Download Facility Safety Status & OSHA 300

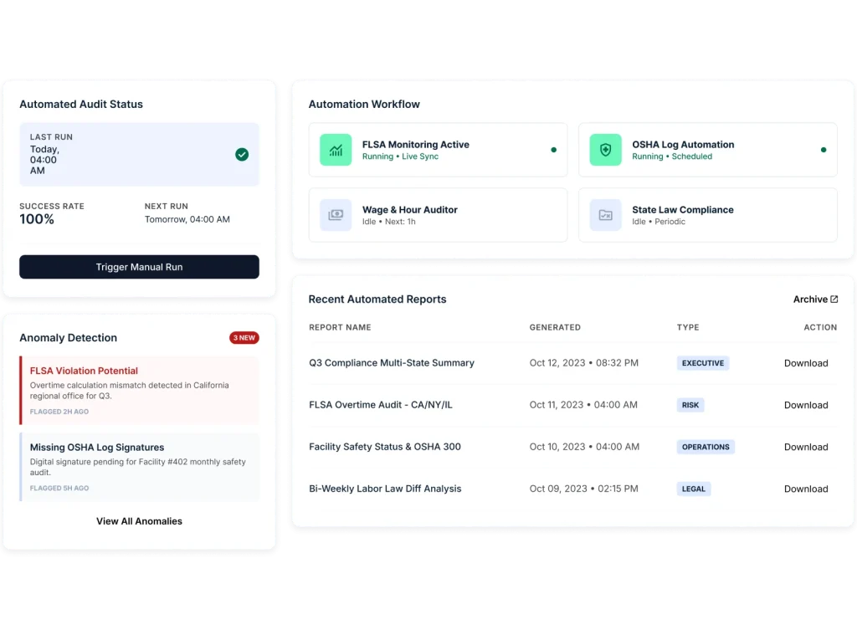tap(805, 447)
